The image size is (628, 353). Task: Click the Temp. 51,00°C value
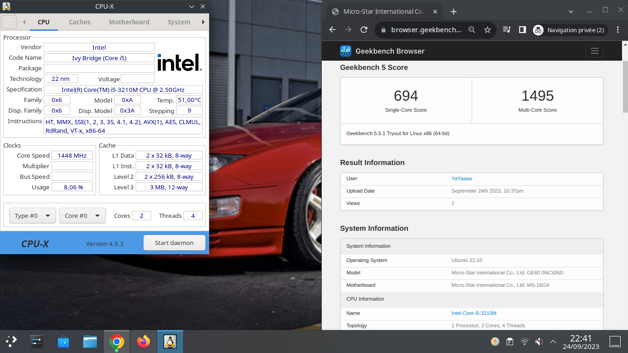click(189, 100)
